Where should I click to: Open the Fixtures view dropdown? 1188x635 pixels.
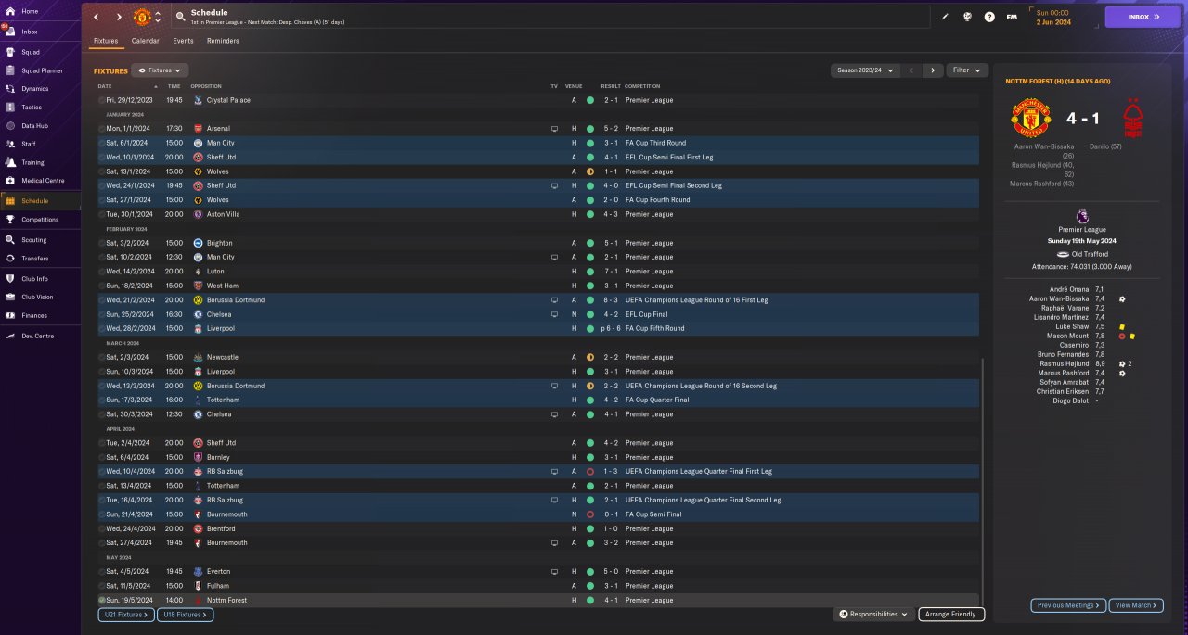(161, 70)
